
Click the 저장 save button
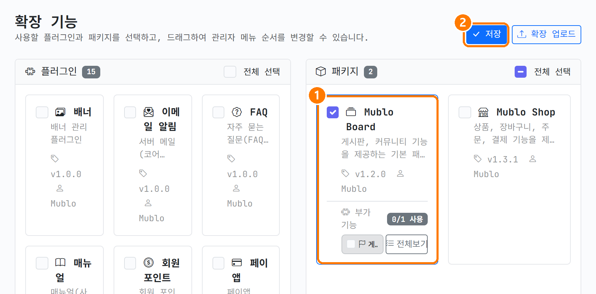(x=487, y=34)
